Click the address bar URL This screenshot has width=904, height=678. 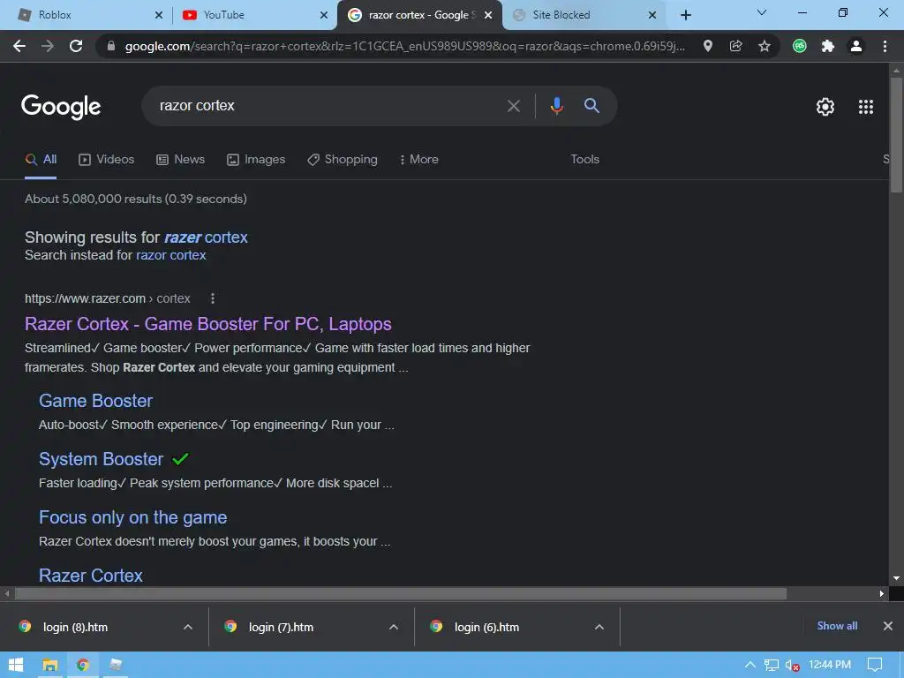[x=403, y=46]
